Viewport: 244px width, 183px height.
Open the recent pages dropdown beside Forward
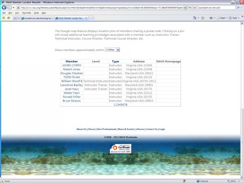point(13,8)
